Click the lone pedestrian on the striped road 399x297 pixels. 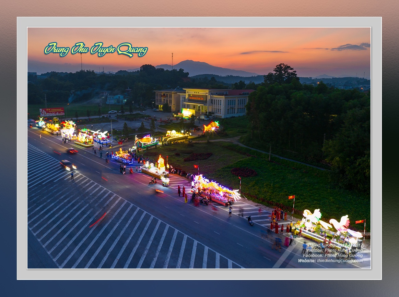tap(72, 176)
